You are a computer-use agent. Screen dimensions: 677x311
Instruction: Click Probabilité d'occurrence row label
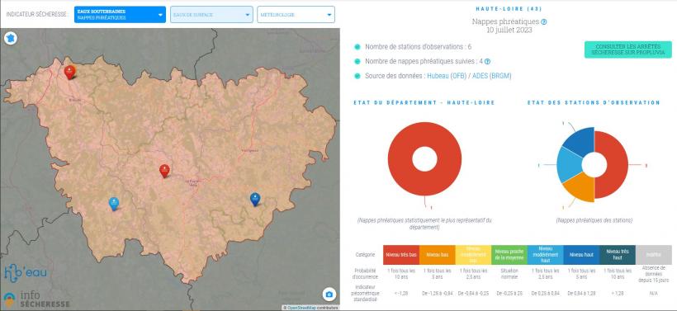coord(365,274)
